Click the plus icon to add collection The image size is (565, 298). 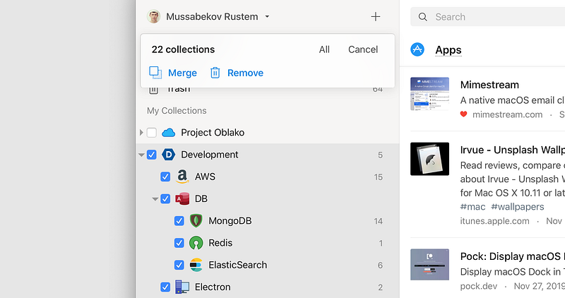point(376,16)
